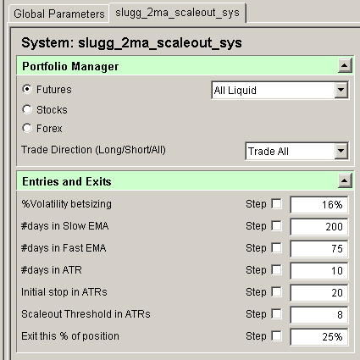
Task: Click the Slow EMA days value field
Action: point(319,227)
